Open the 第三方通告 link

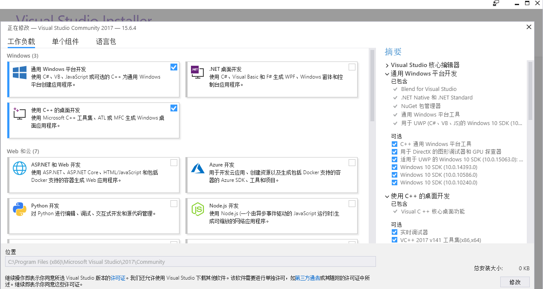(308, 278)
